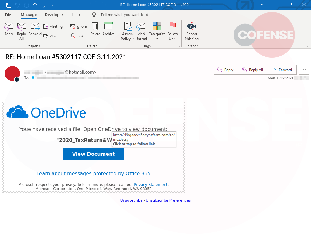Screen dimensions: 311x239
Task: Click the Cofense Report Phishing button
Action: [192, 31]
